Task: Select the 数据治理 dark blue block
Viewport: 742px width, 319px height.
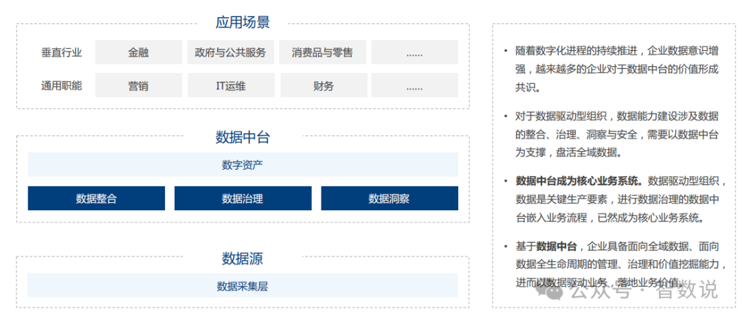Action: 243,198
